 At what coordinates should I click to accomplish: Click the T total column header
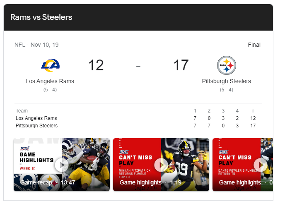pyautogui.click(x=253, y=111)
